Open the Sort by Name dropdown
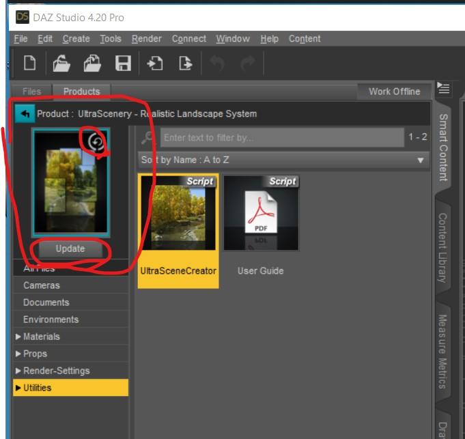The height and width of the screenshot is (439, 465). [x=283, y=160]
